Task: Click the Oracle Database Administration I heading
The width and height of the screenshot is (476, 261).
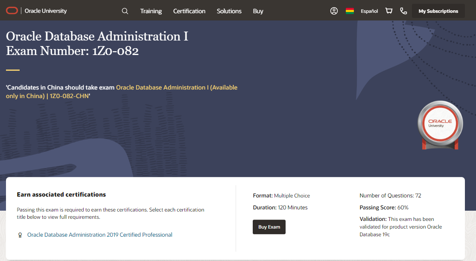Action: (x=97, y=37)
